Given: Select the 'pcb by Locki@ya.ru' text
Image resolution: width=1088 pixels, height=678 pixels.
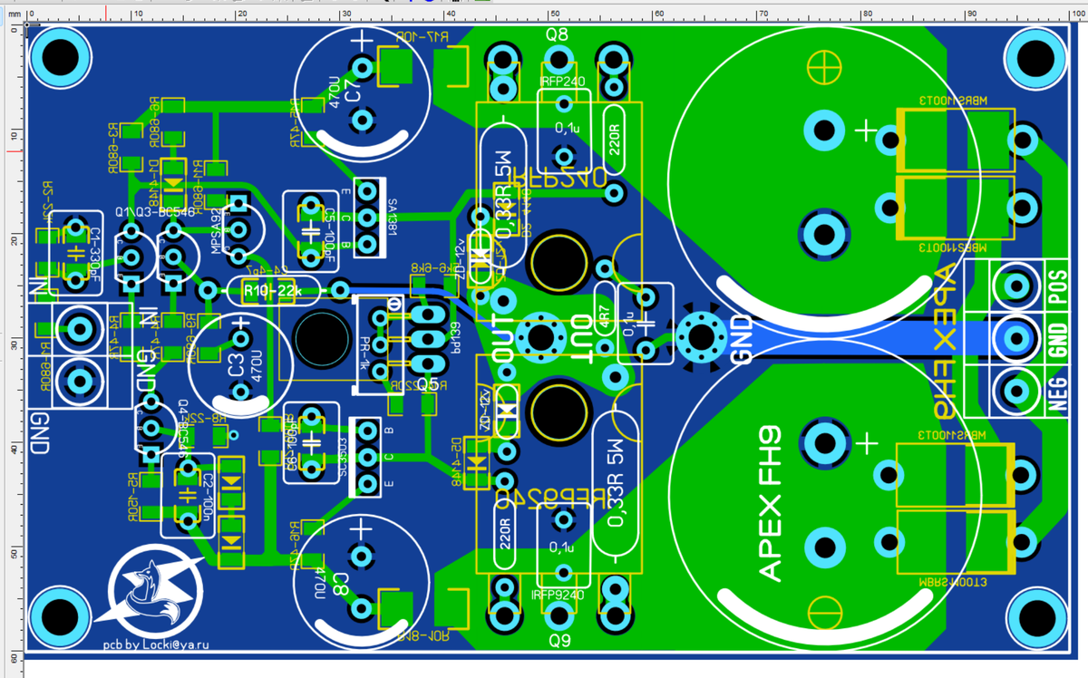Looking at the screenshot, I should tap(155, 644).
